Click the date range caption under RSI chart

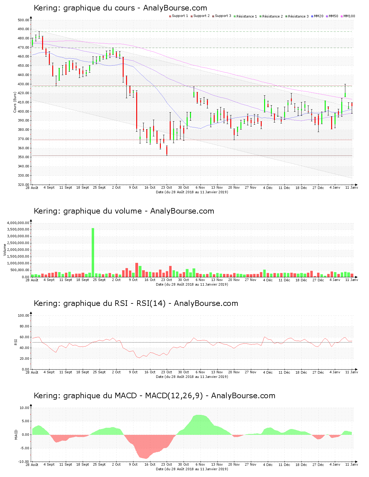point(192,377)
